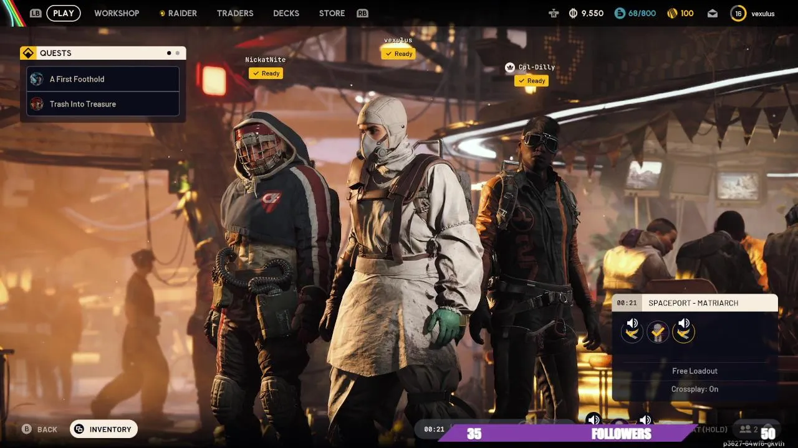This screenshot has height=448, width=798.
Task: Click the crown leader icon beside Cpl-Dilly
Action: tap(510, 67)
